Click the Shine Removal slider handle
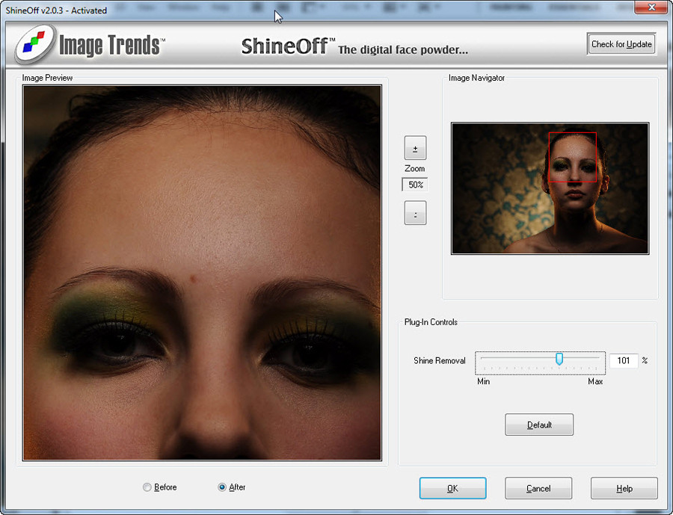This screenshot has width=673, height=515. click(559, 360)
